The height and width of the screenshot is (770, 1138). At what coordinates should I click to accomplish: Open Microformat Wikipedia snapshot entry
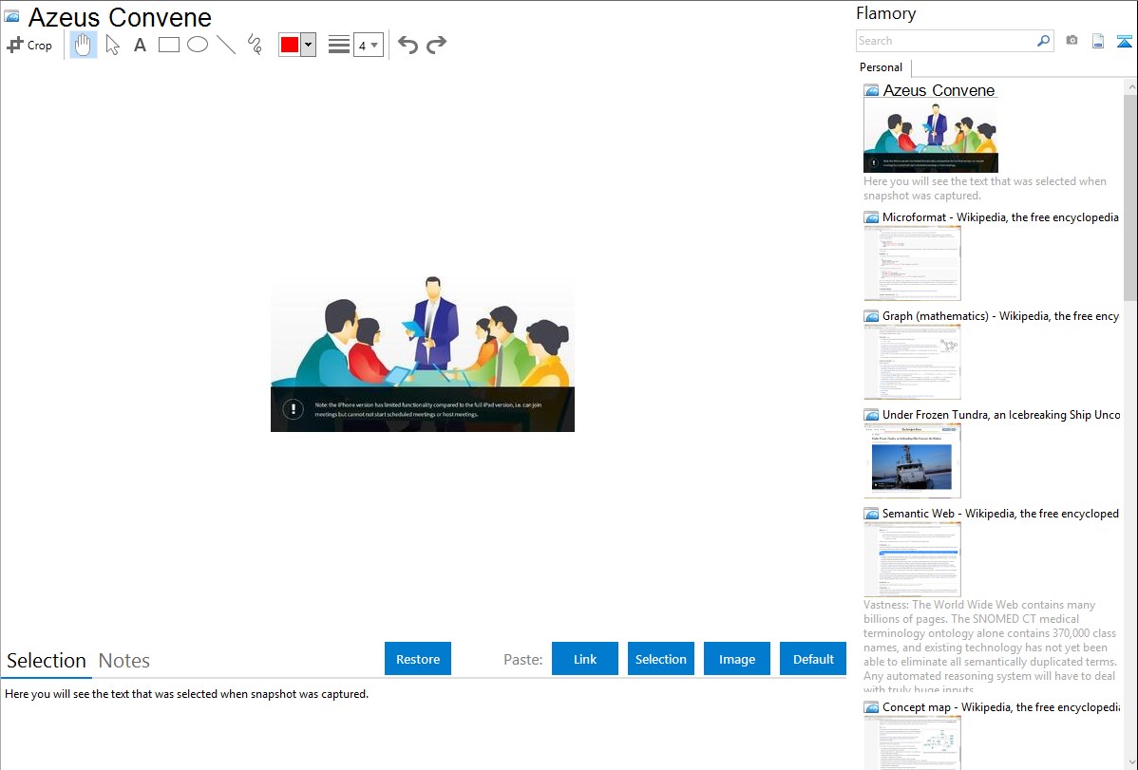coord(1000,217)
